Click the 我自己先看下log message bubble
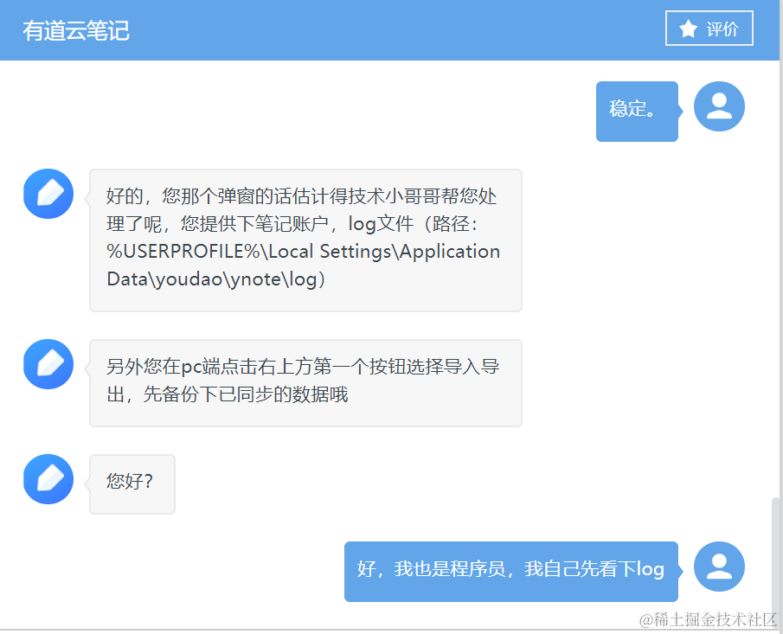The image size is (783, 634). (511, 571)
